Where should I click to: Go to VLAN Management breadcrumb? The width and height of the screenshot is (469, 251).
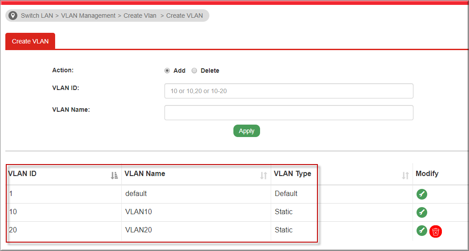tap(88, 16)
